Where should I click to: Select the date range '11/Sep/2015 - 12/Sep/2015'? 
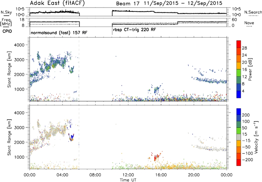point(183,3)
